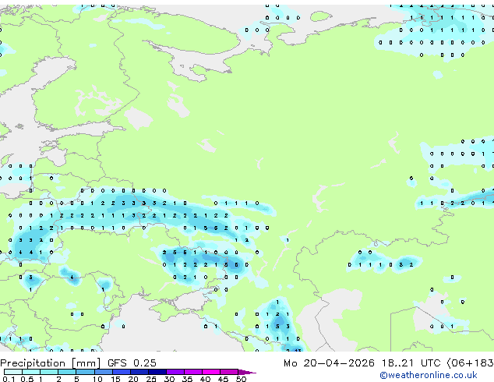Click the '18..21 UTC' time range text
Viewport: 494px width, 382px height.
point(411,363)
